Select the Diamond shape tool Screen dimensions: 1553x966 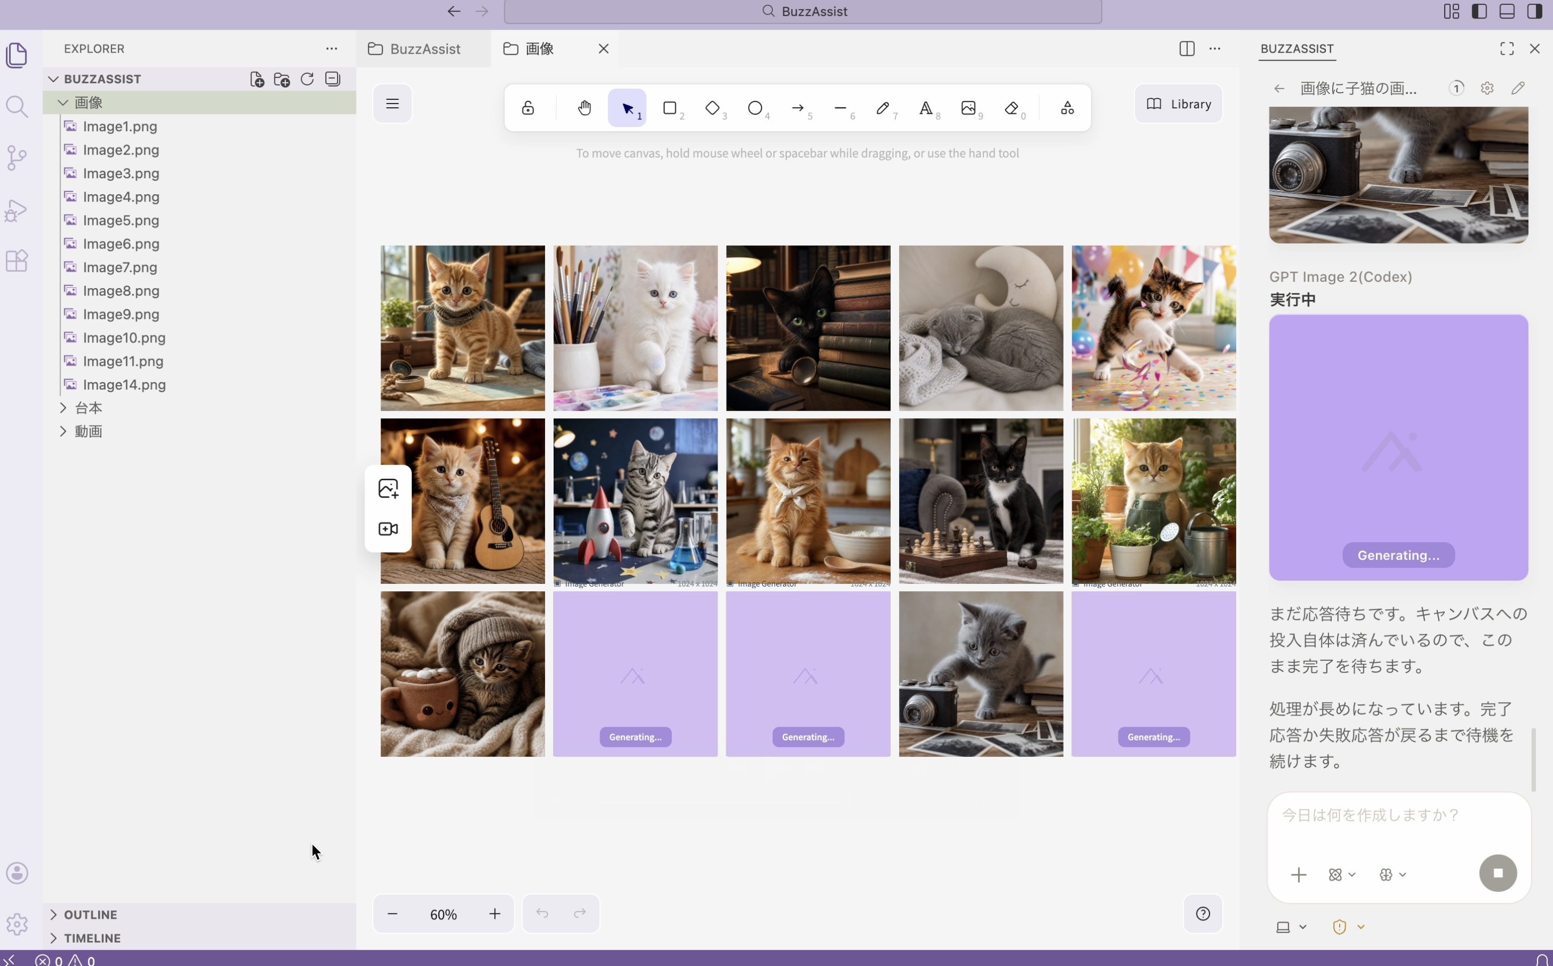(x=712, y=108)
